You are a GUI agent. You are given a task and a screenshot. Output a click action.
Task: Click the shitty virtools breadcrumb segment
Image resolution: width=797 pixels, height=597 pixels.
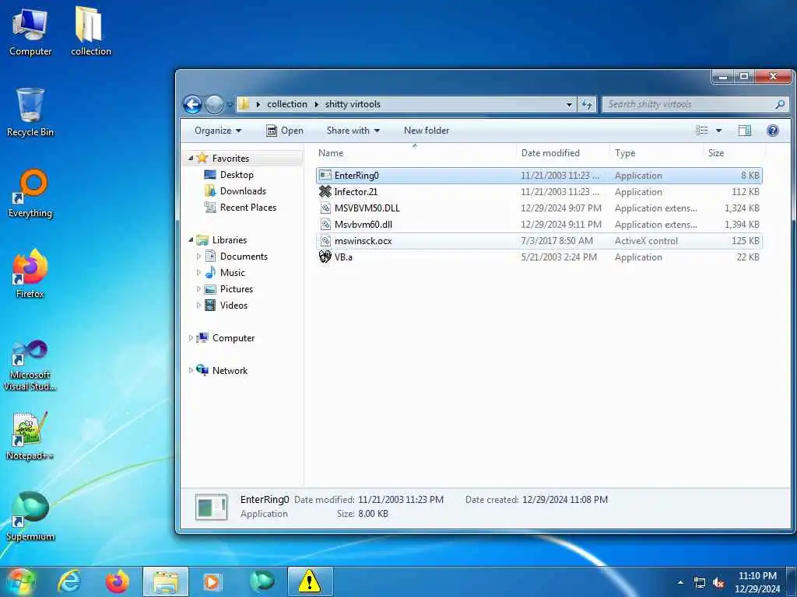coord(353,104)
